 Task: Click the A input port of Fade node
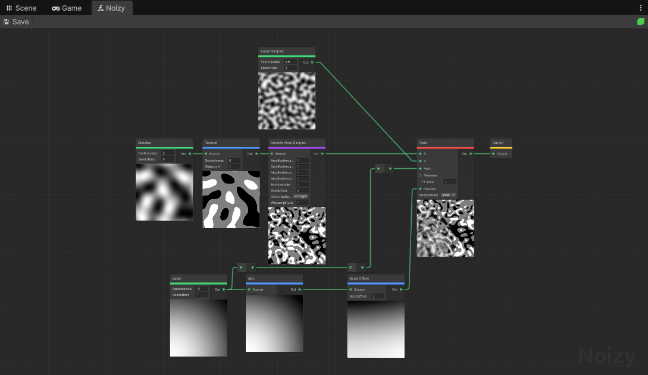click(x=420, y=153)
